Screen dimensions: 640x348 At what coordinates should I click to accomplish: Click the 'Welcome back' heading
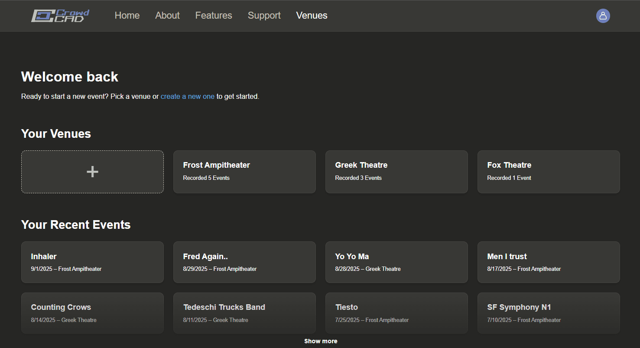(x=70, y=77)
